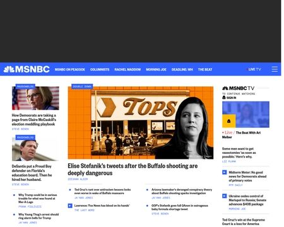Image resolution: width=284 pixels, height=227 pixels.
Task: Click Steve Benen byline under QAnon story
Action: tap(160, 214)
